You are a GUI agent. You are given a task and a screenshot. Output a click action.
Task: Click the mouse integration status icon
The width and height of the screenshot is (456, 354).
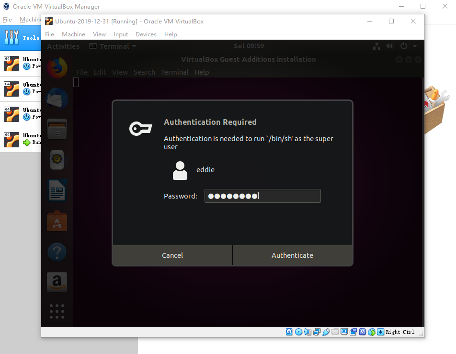(371, 332)
